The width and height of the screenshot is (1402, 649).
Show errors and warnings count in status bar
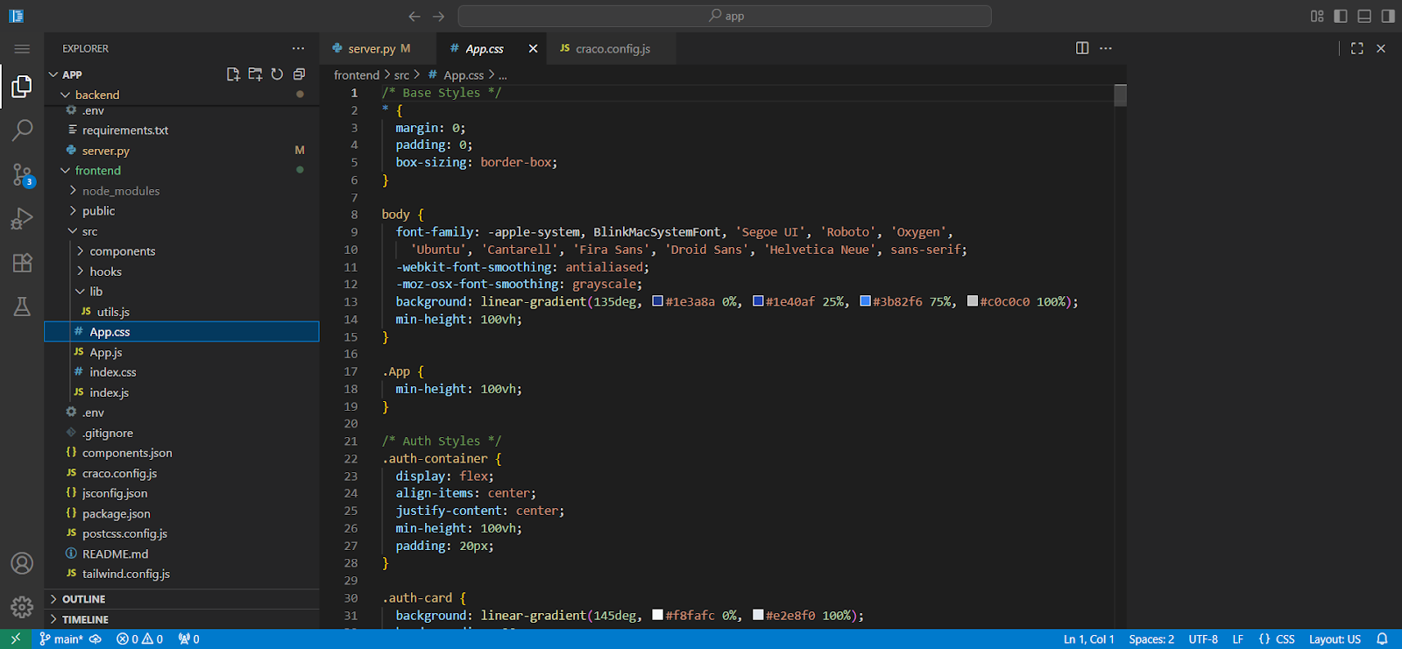[139, 639]
